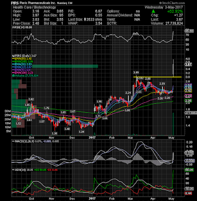The height and width of the screenshot is (201, 197).
Task: Select the yellow horizontal resistance line at 3.0
Action: [x=157, y=77]
